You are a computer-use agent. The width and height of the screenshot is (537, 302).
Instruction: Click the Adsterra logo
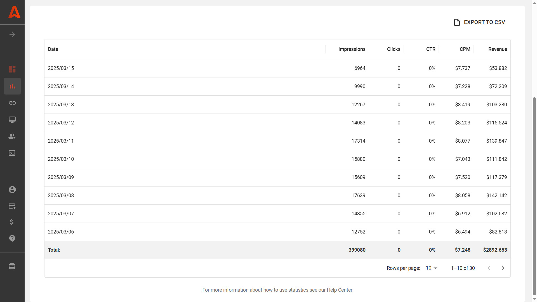pyautogui.click(x=14, y=12)
